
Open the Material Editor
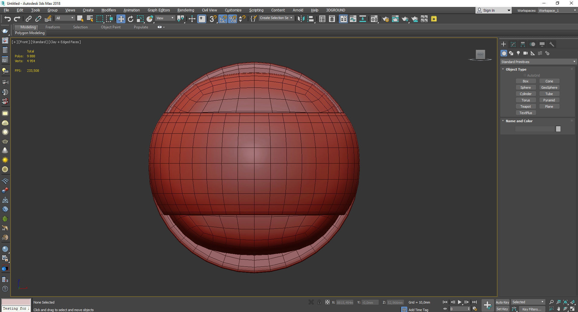[374, 19]
